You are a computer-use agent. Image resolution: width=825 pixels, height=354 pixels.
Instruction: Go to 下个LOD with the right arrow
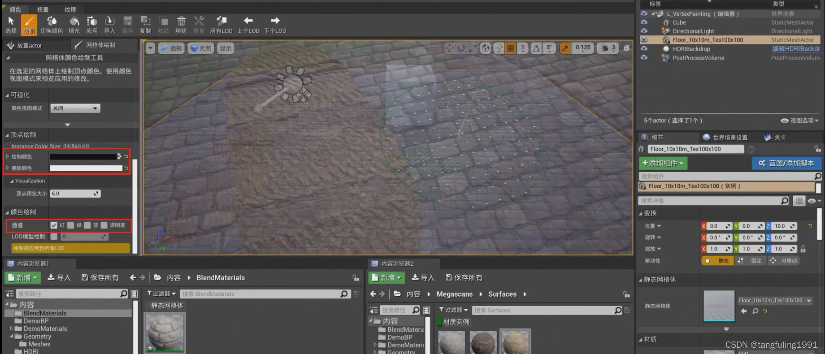pos(275,25)
